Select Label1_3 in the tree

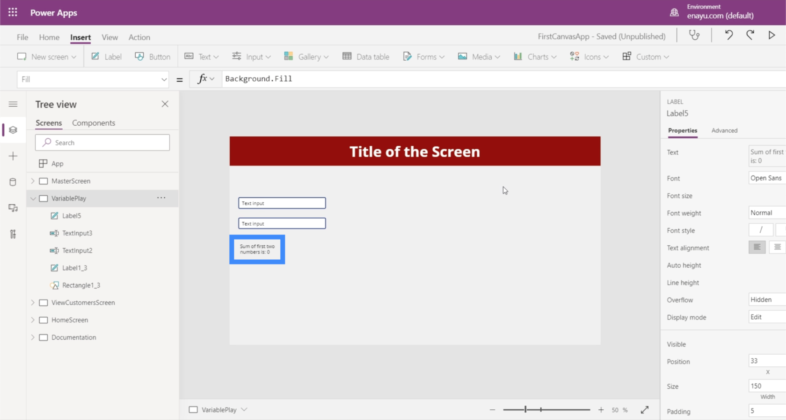[75, 268]
